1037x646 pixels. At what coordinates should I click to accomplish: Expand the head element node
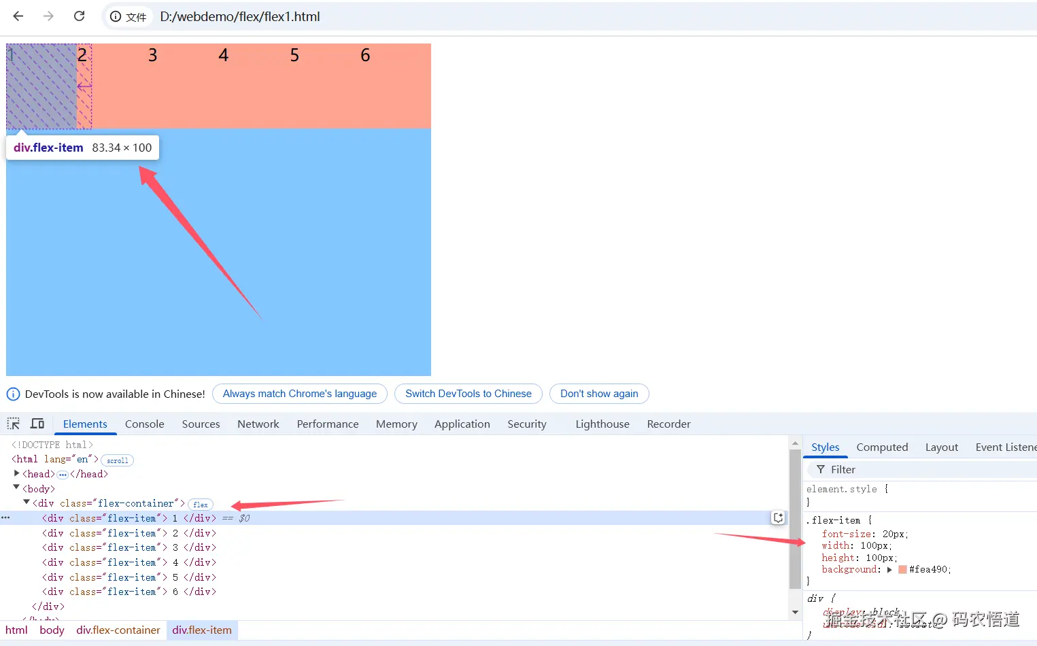tap(17, 473)
